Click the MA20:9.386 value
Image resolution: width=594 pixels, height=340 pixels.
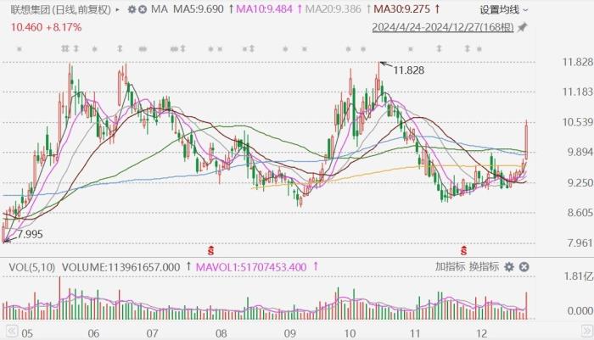pyautogui.click(x=333, y=9)
